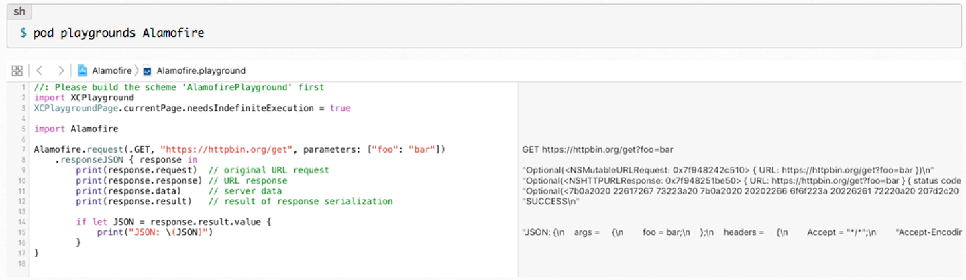The image size is (966, 280).
Task: Place cursor on 'import Alamofire' line
Action: [76, 129]
